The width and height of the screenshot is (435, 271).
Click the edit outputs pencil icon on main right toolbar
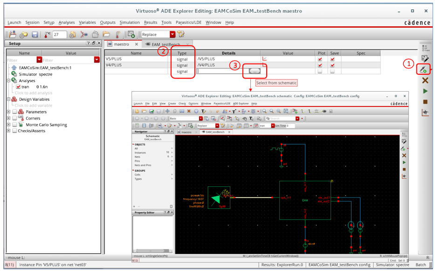(x=425, y=58)
